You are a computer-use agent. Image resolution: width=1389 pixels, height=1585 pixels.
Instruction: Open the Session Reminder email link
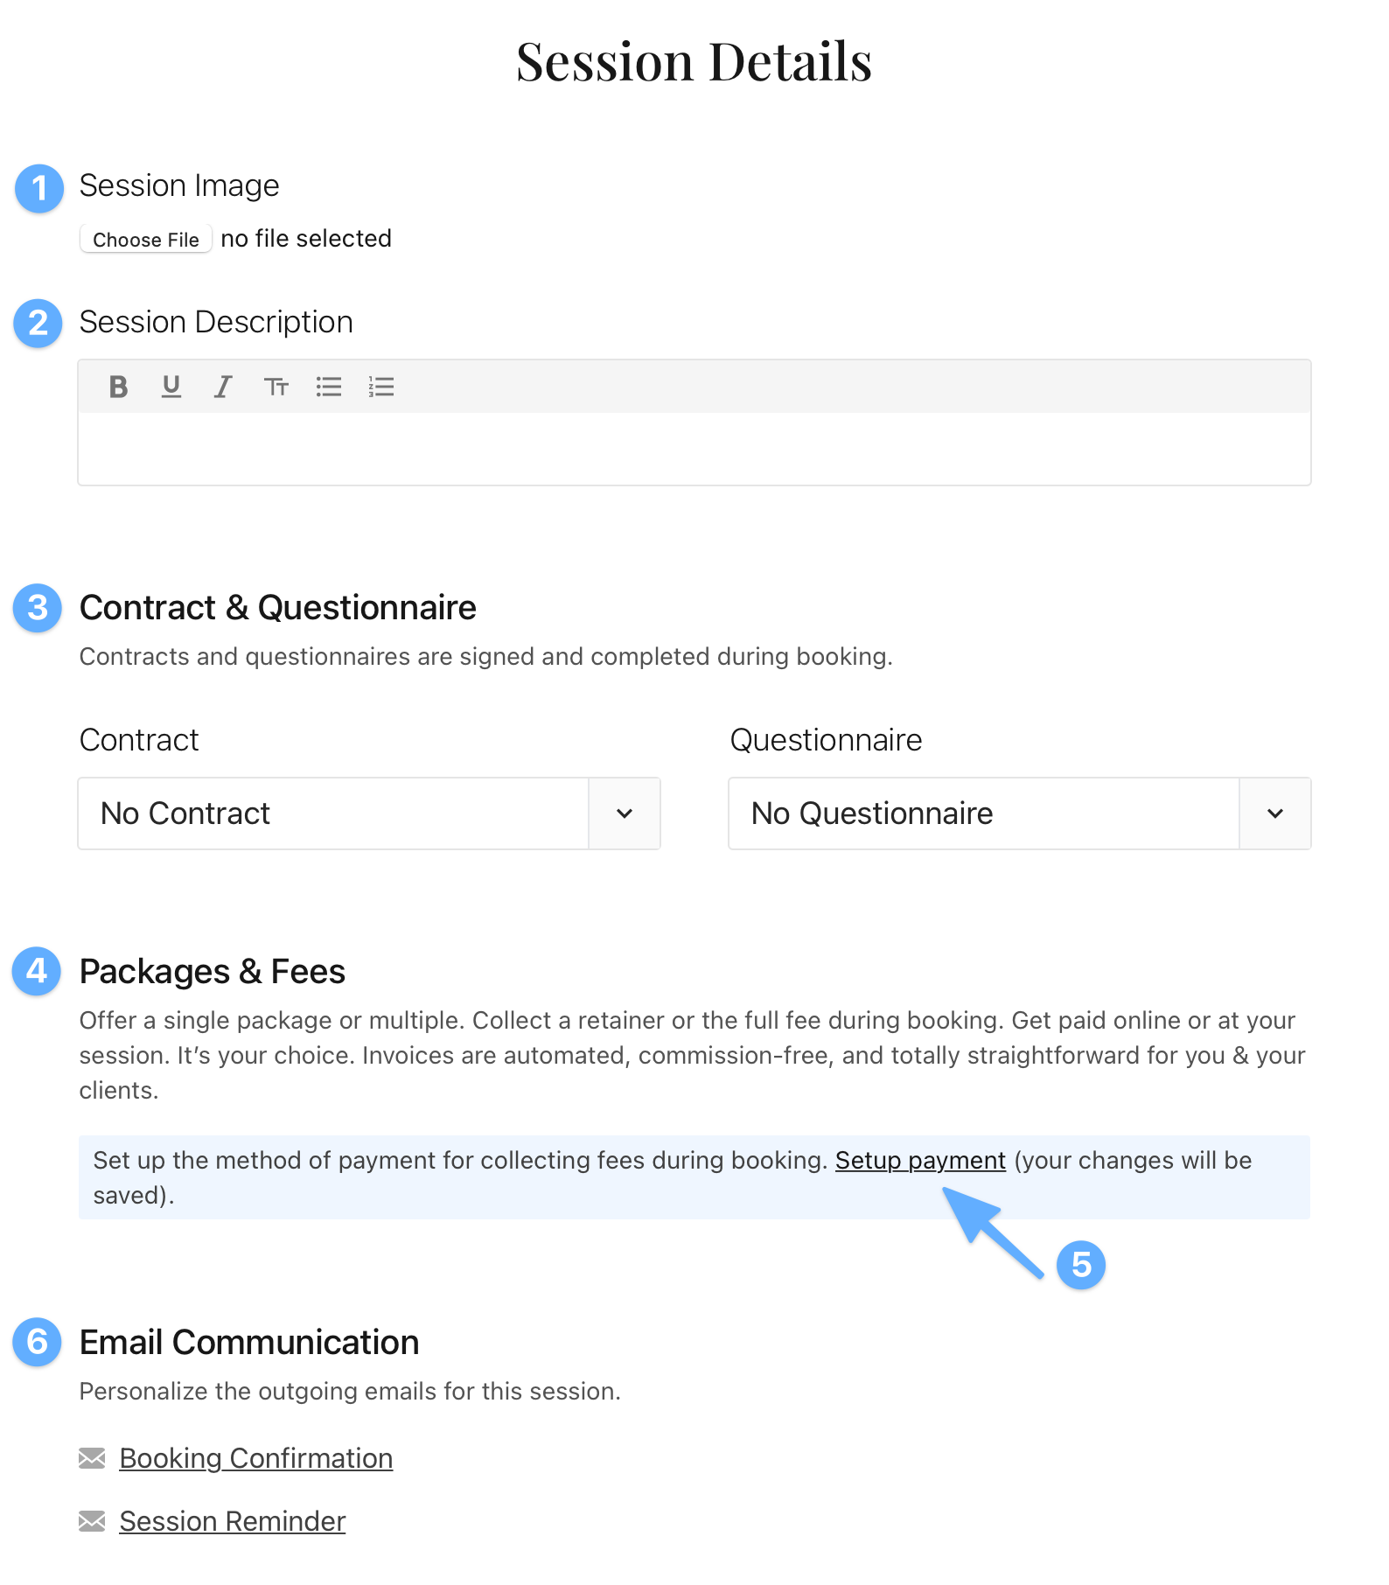coord(233,1522)
